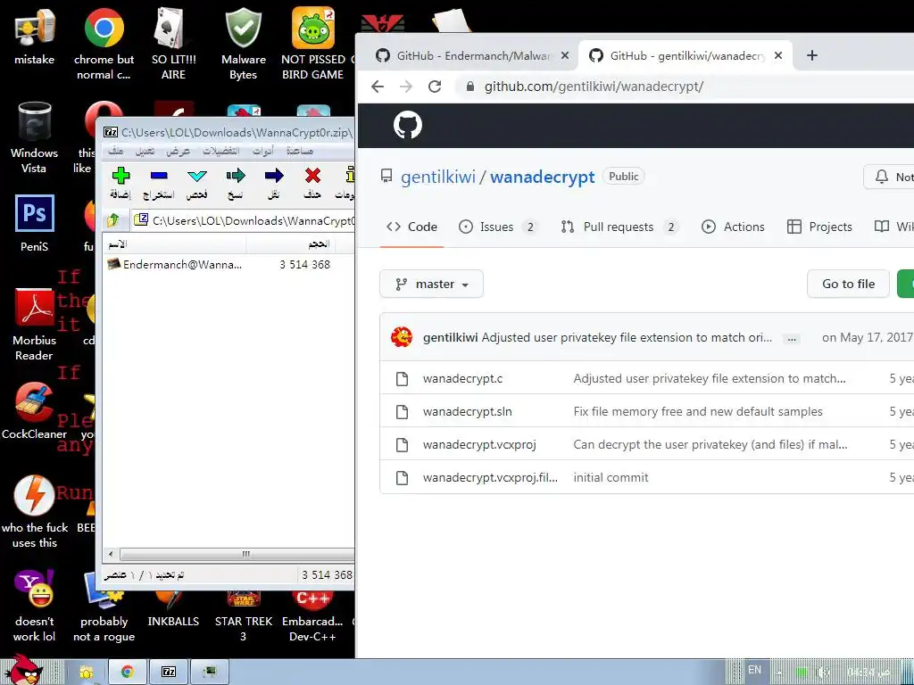Viewport: 914px width, 685px height.
Task: Click the blue minus Extract icon in 7-Zip
Action: coord(159,176)
